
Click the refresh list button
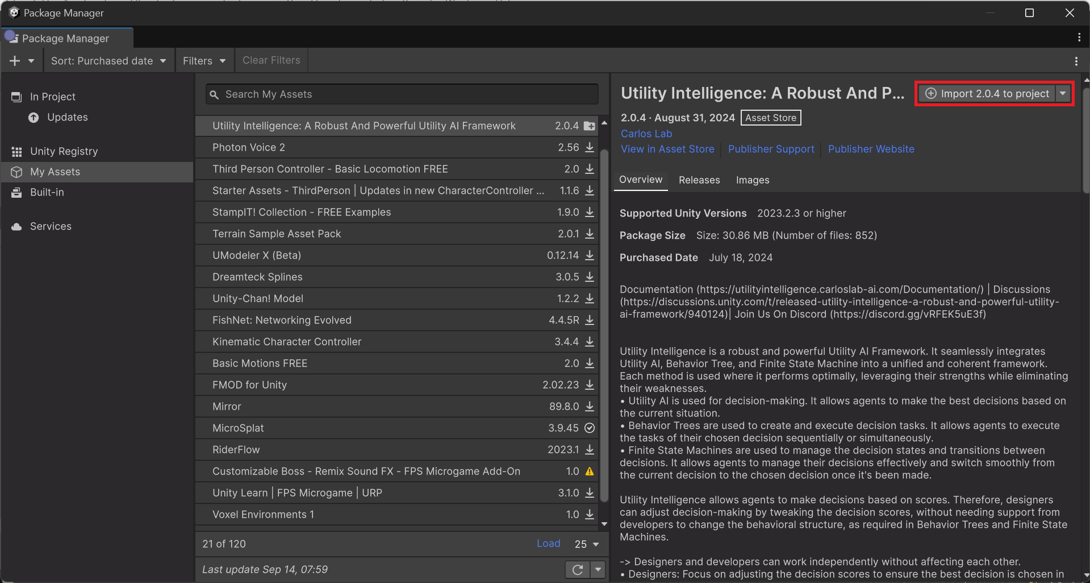(x=578, y=569)
